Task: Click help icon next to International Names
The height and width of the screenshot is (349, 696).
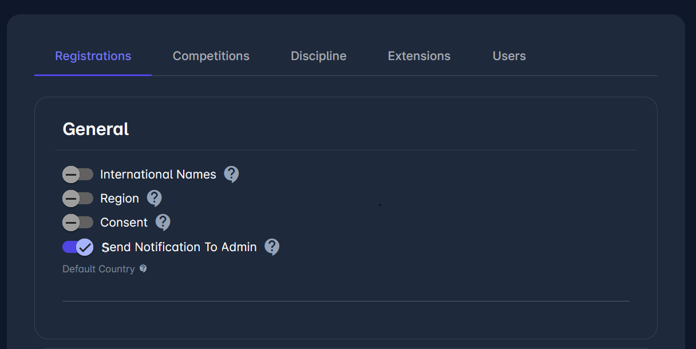Action: point(231,174)
